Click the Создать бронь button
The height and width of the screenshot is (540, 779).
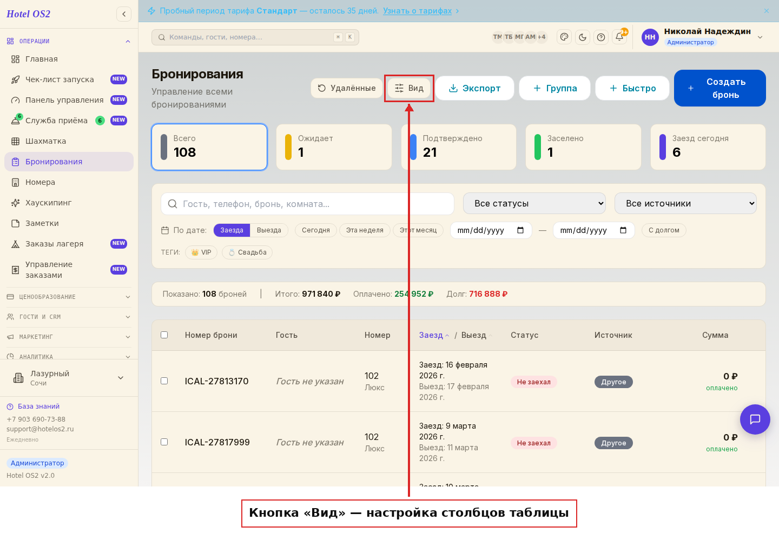[x=720, y=88]
